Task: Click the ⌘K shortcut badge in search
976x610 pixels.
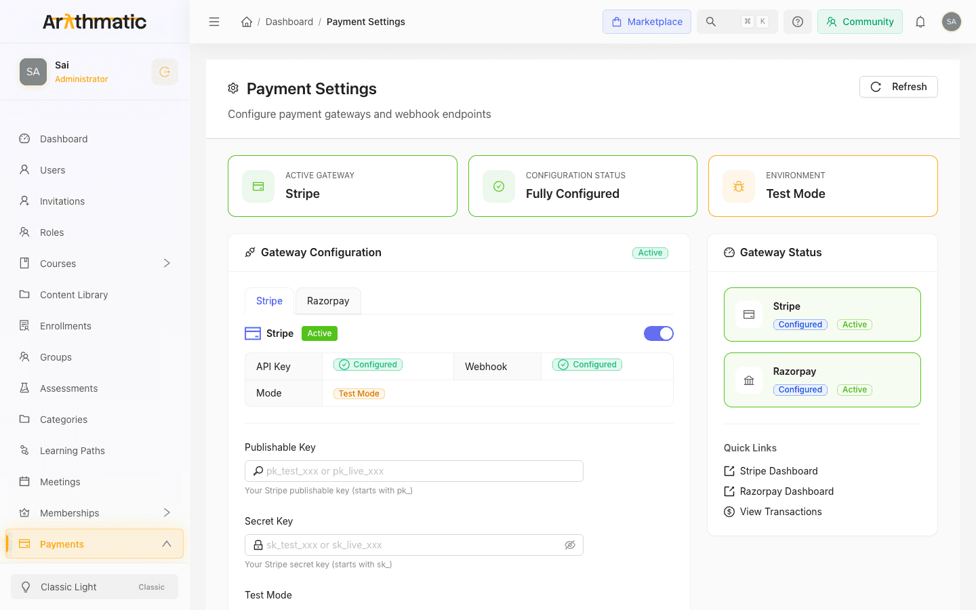Action: coord(755,22)
